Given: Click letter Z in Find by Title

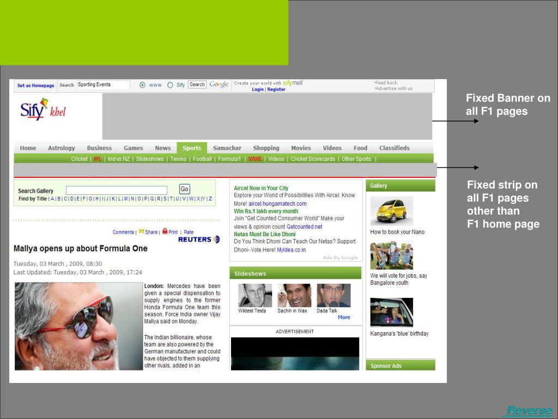Looking at the screenshot, I should click(x=210, y=199).
